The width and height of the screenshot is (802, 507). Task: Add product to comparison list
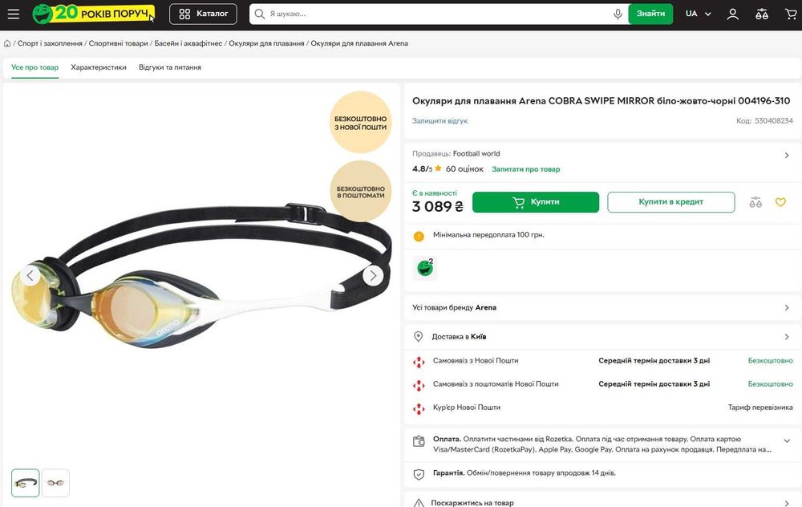pos(755,202)
